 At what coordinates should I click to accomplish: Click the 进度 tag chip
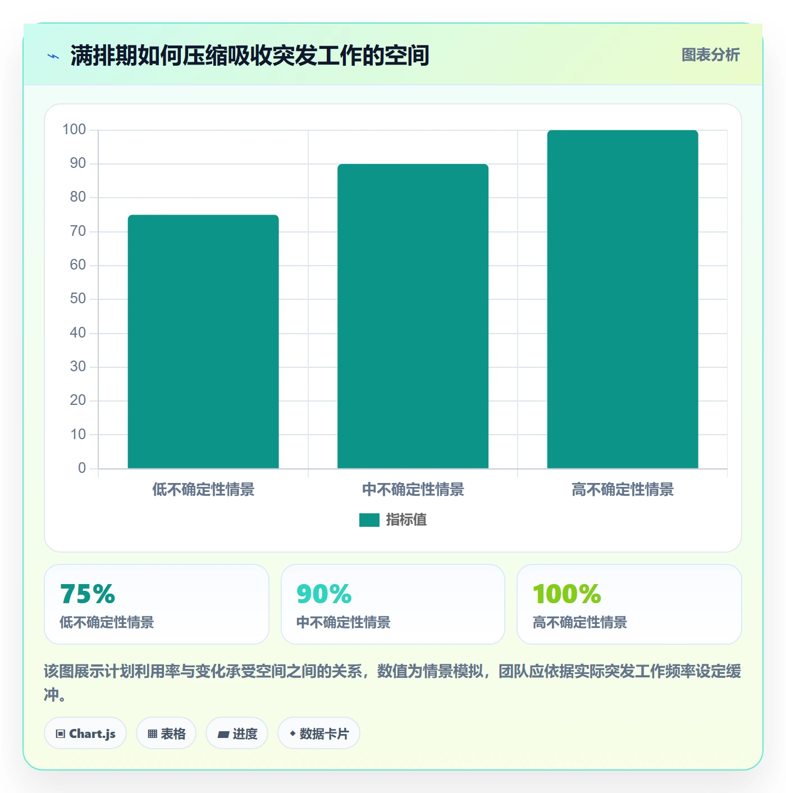(237, 733)
